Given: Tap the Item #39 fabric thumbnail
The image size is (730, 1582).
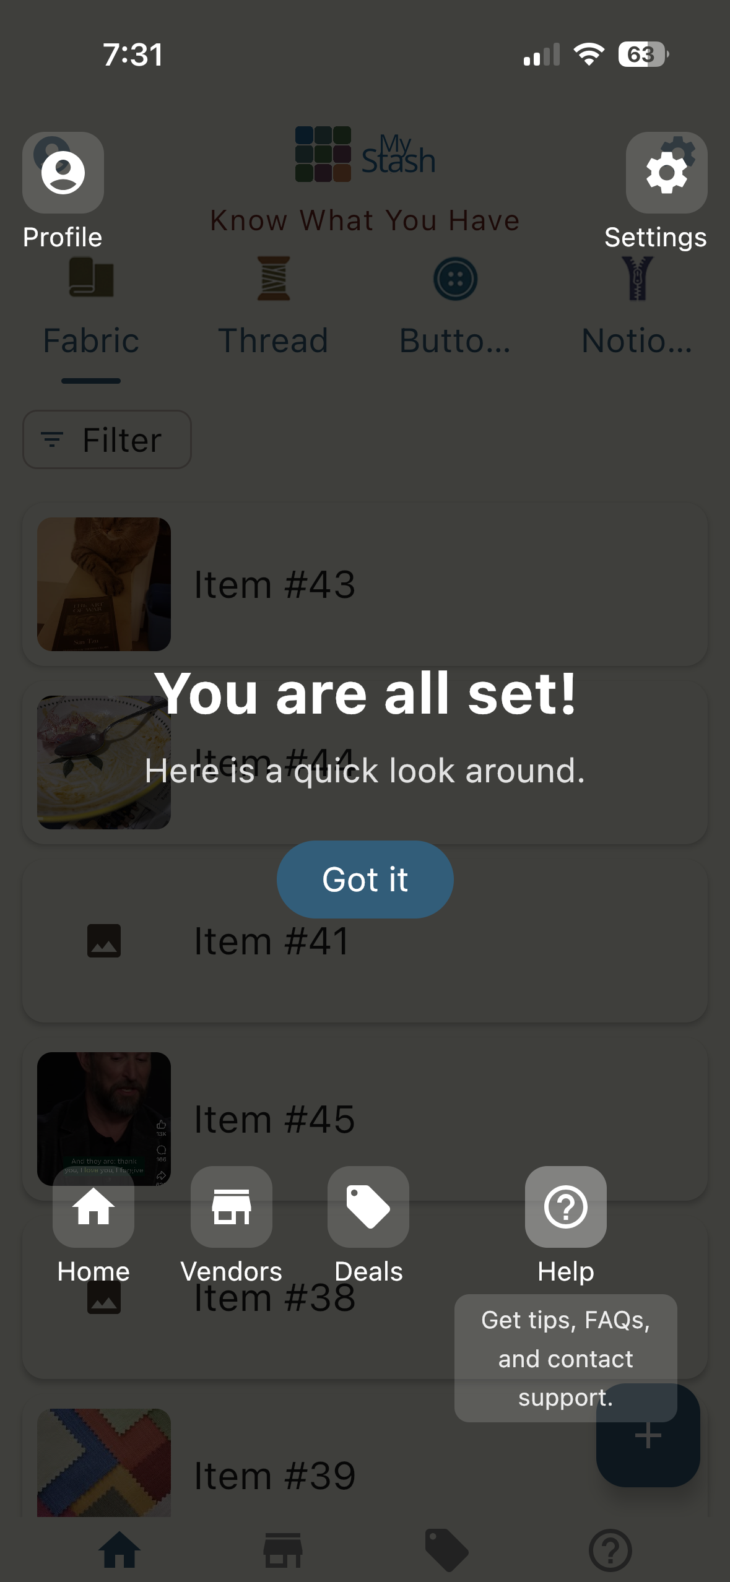Looking at the screenshot, I should tap(104, 1464).
